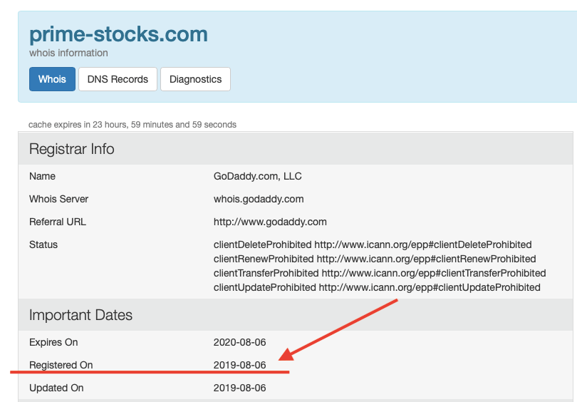
Task: Select the Expires On date 2020-08-06
Action: point(239,342)
